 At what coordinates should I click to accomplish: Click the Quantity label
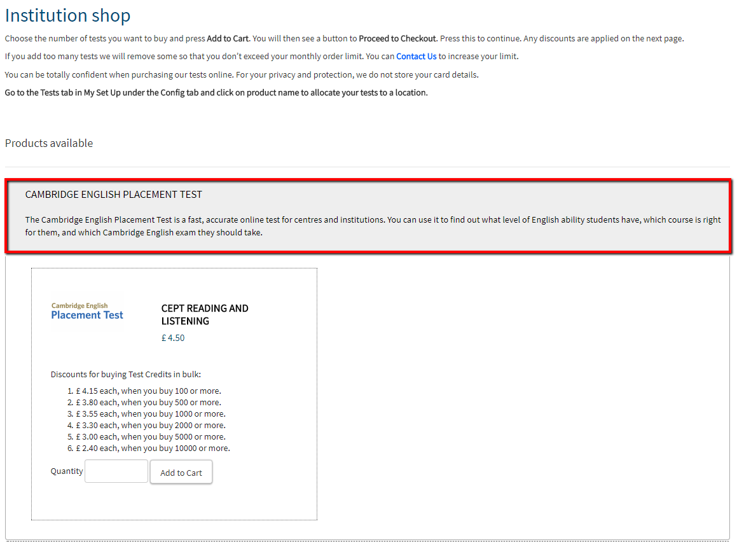(x=67, y=471)
